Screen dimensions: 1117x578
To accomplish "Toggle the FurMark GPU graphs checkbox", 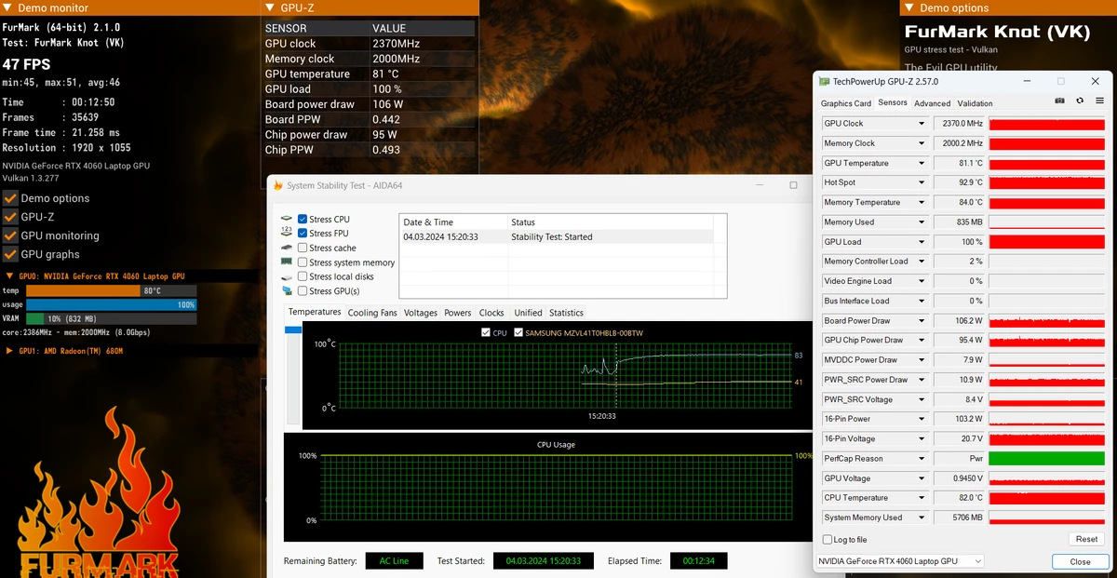I will click(10, 254).
